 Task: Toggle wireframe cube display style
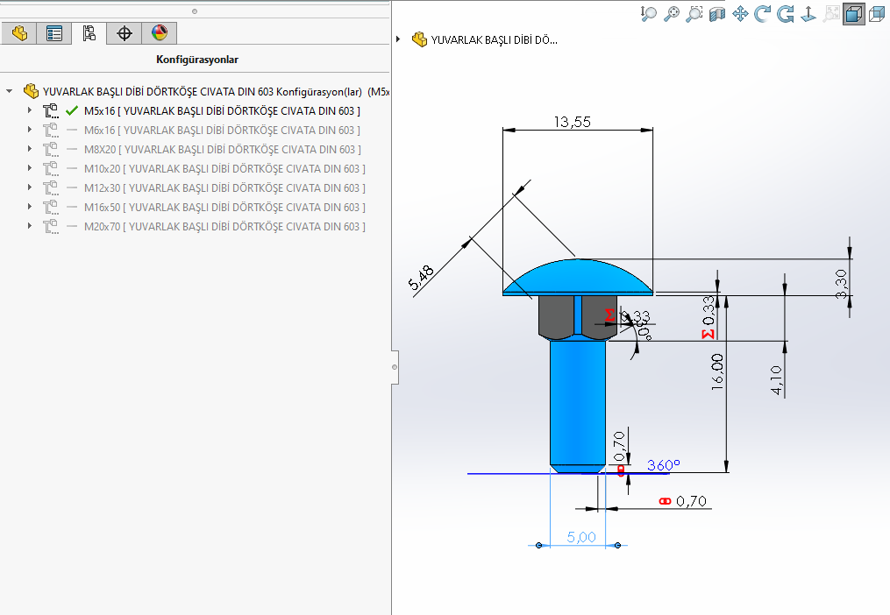[875, 13]
